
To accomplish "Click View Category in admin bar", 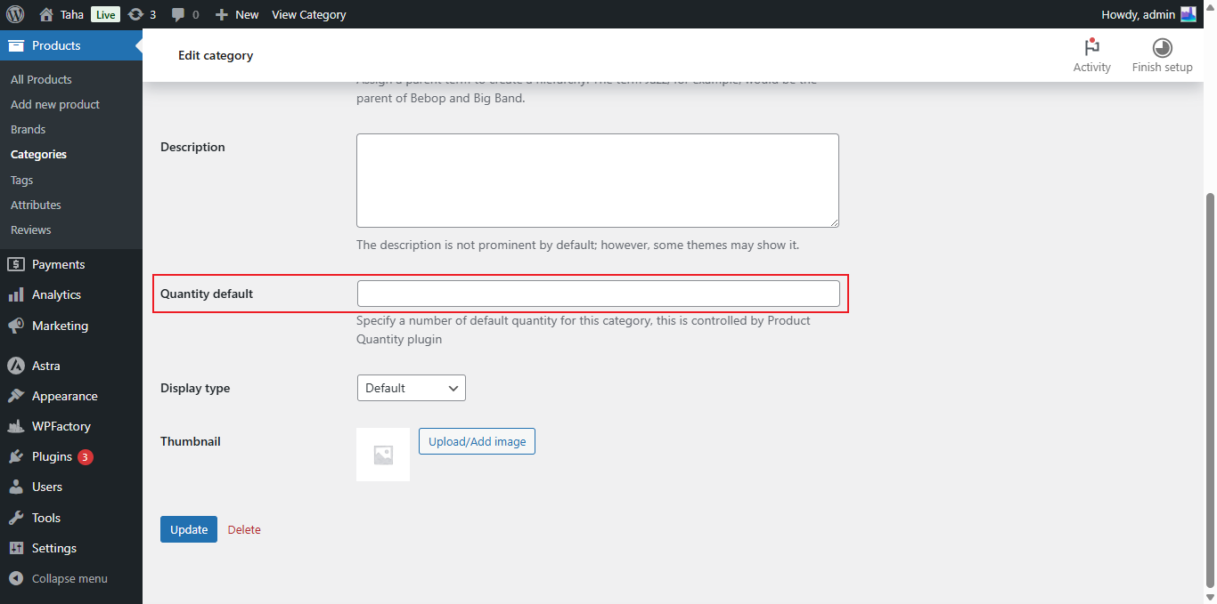I will pos(308,14).
